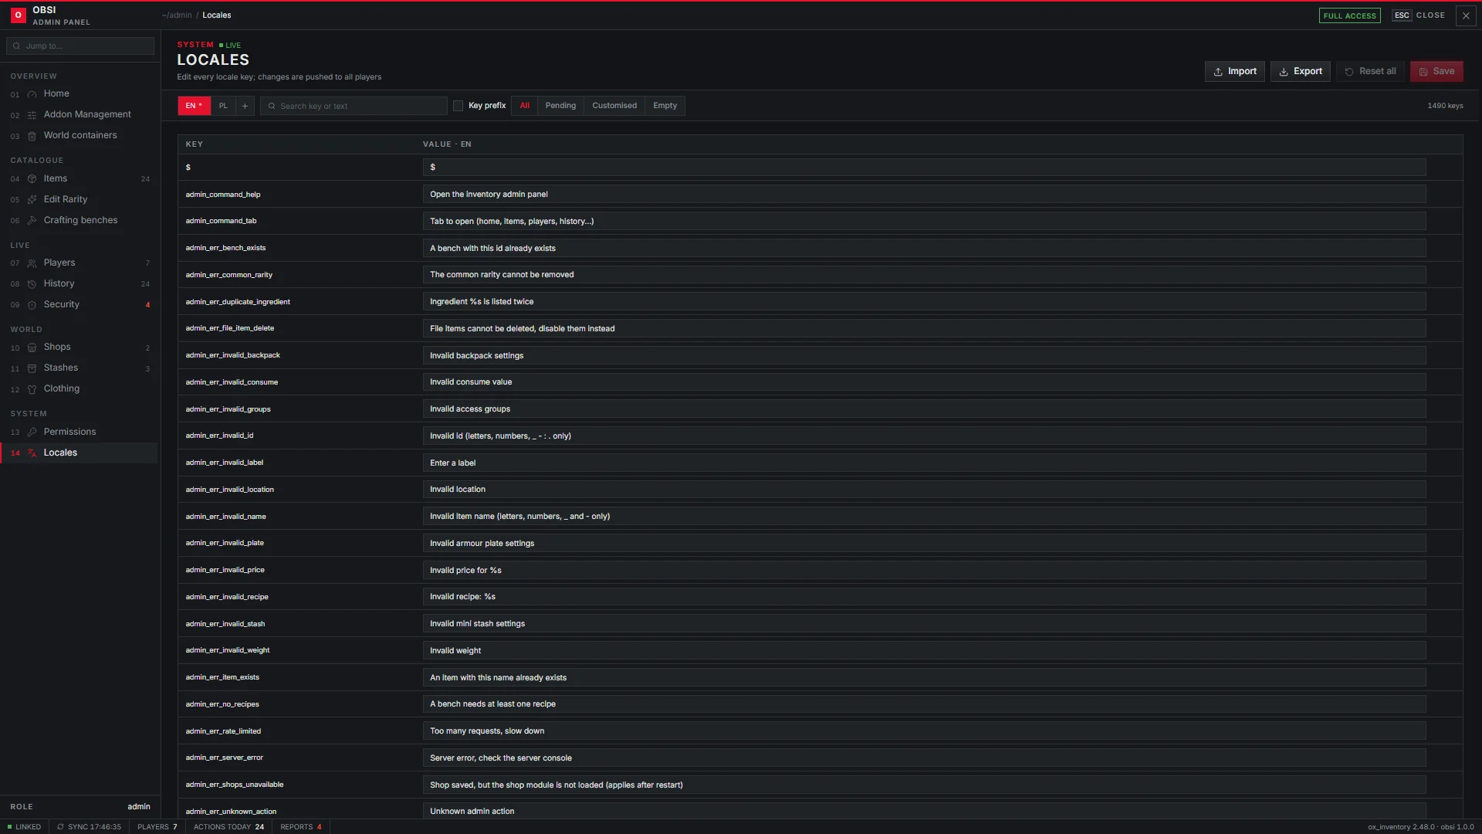The width and height of the screenshot is (1482, 834).
Task: Edit the admin_command_help value field
Action: (924, 195)
